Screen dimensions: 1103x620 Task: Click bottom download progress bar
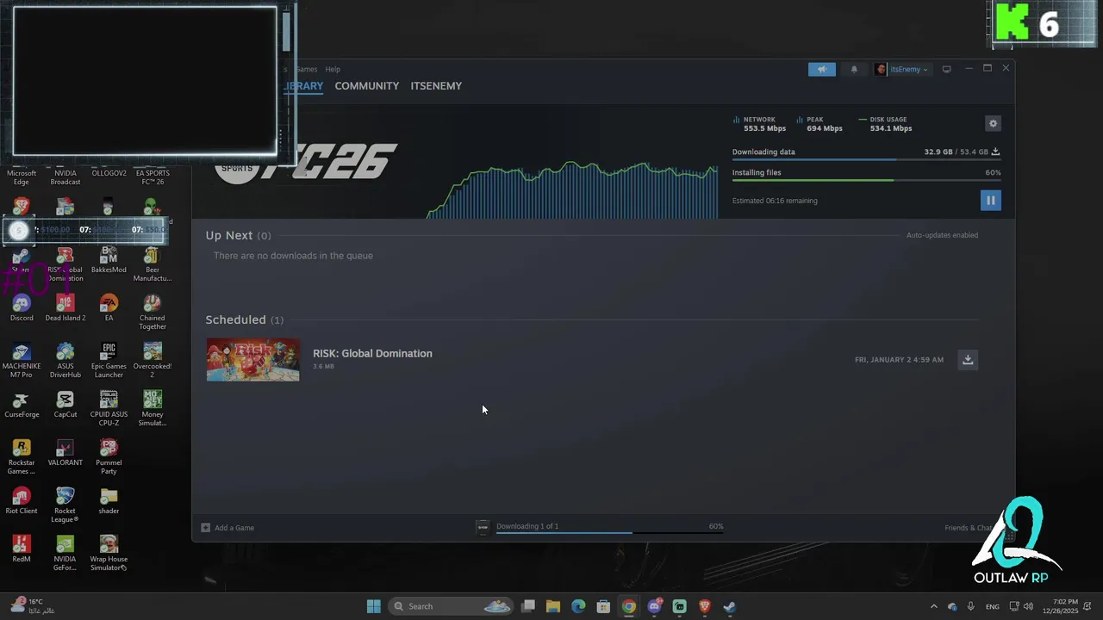(609, 533)
